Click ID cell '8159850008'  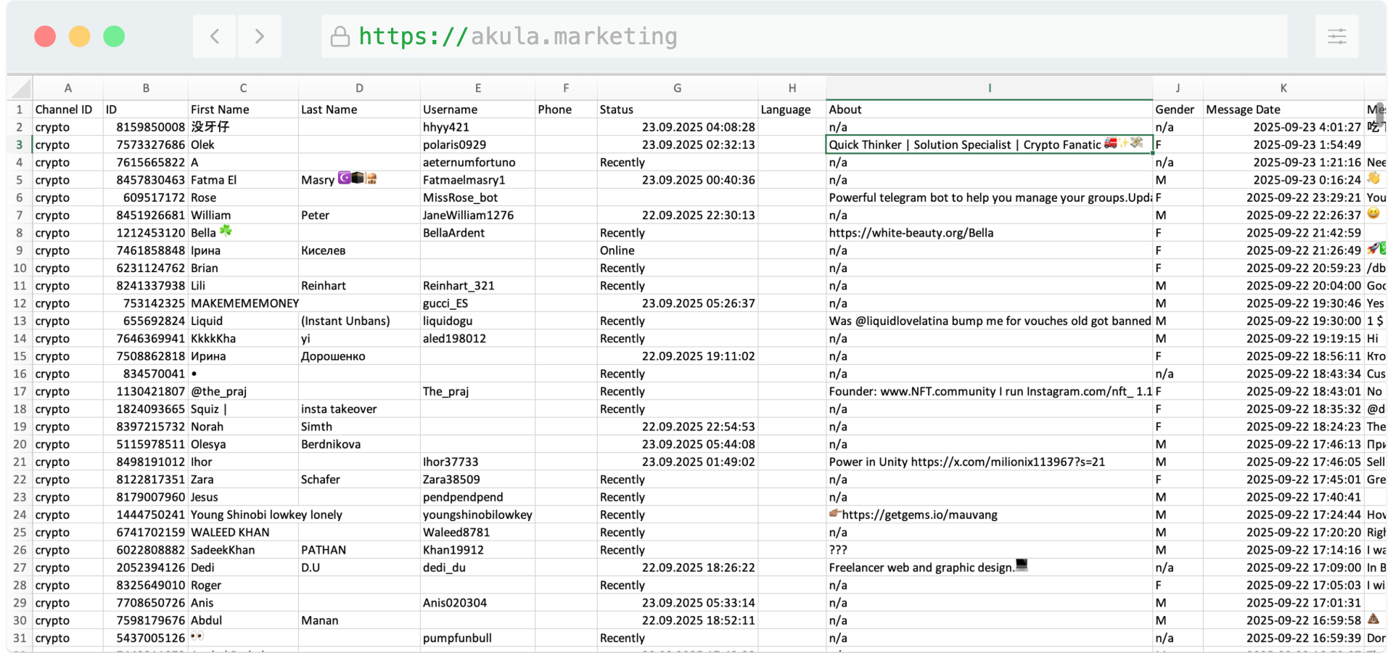coord(146,127)
